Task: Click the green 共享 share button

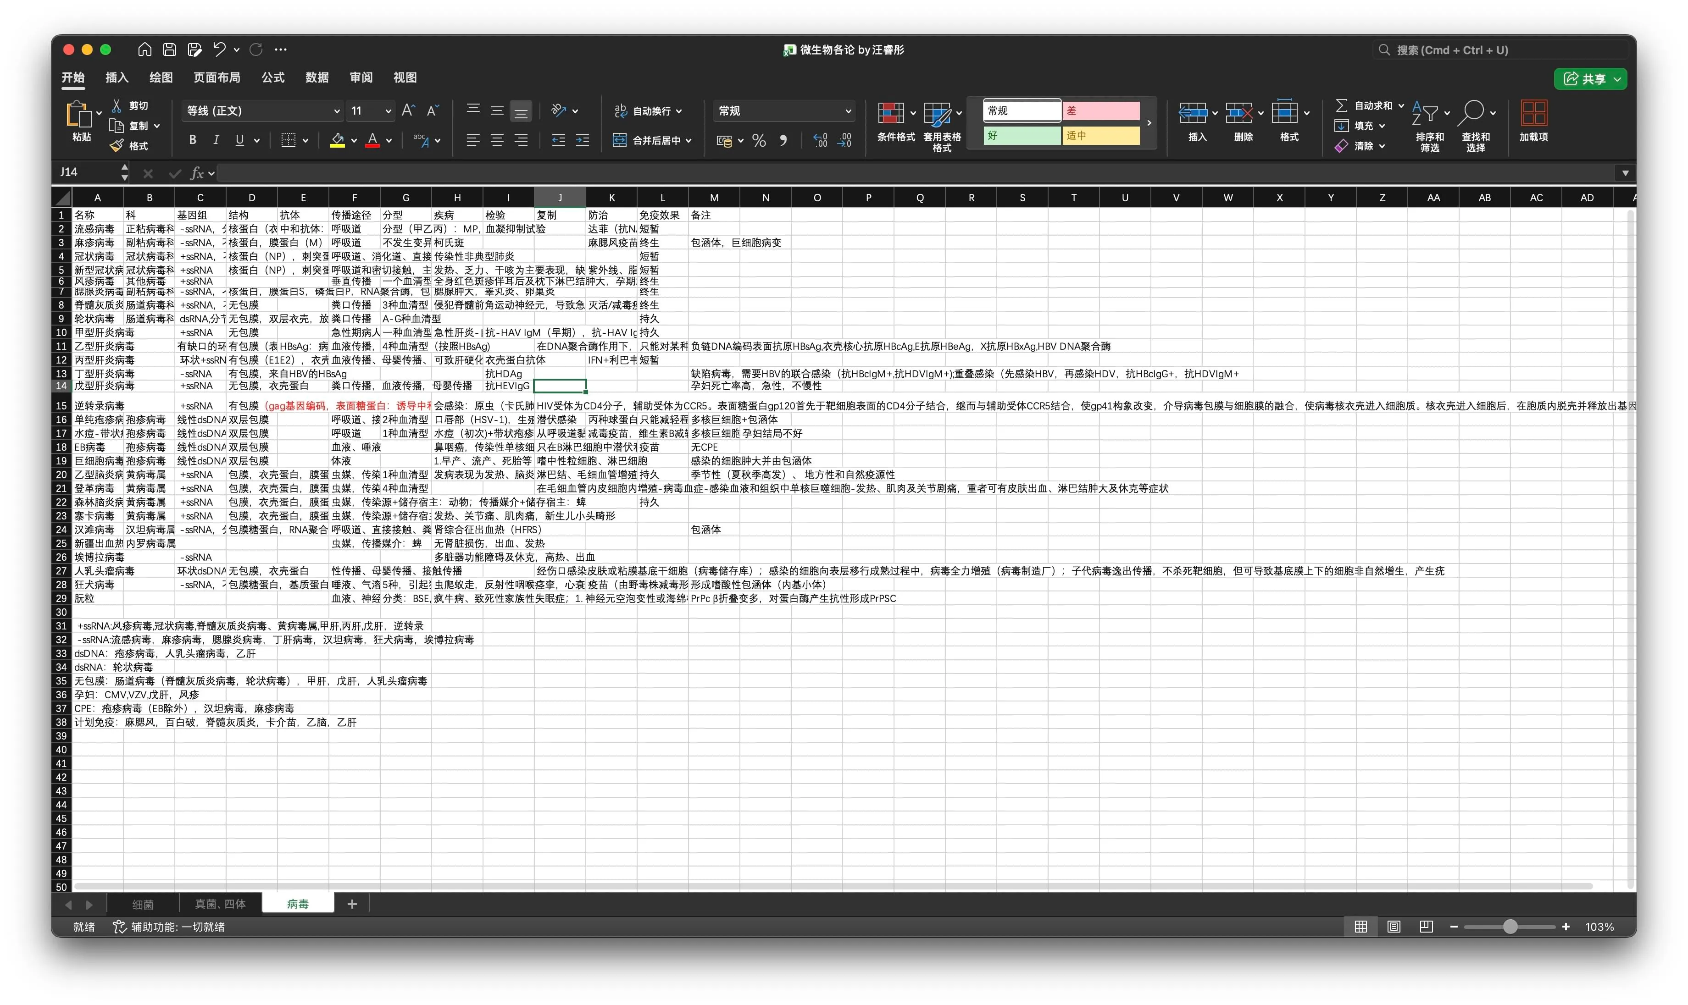Action: click(1590, 78)
